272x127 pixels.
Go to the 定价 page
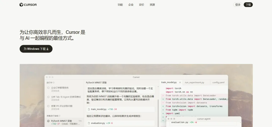pyautogui.click(x=142, y=5)
